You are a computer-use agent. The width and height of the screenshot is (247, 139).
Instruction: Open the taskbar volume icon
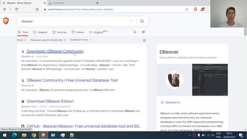tap(213, 135)
